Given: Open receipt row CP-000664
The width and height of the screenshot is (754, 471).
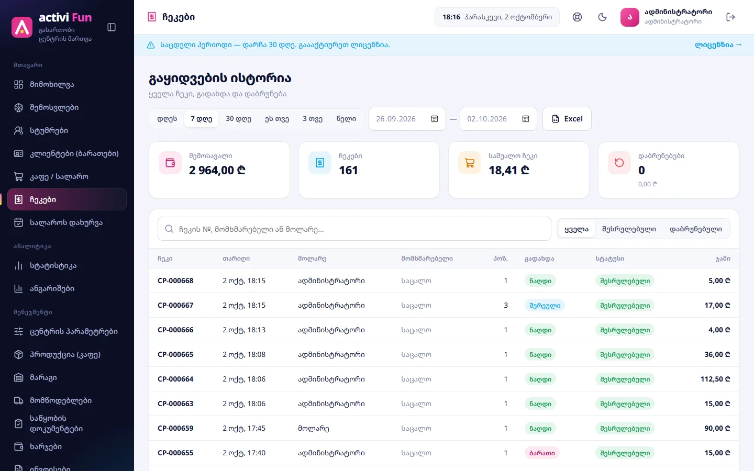Looking at the screenshot, I should click(x=444, y=379).
